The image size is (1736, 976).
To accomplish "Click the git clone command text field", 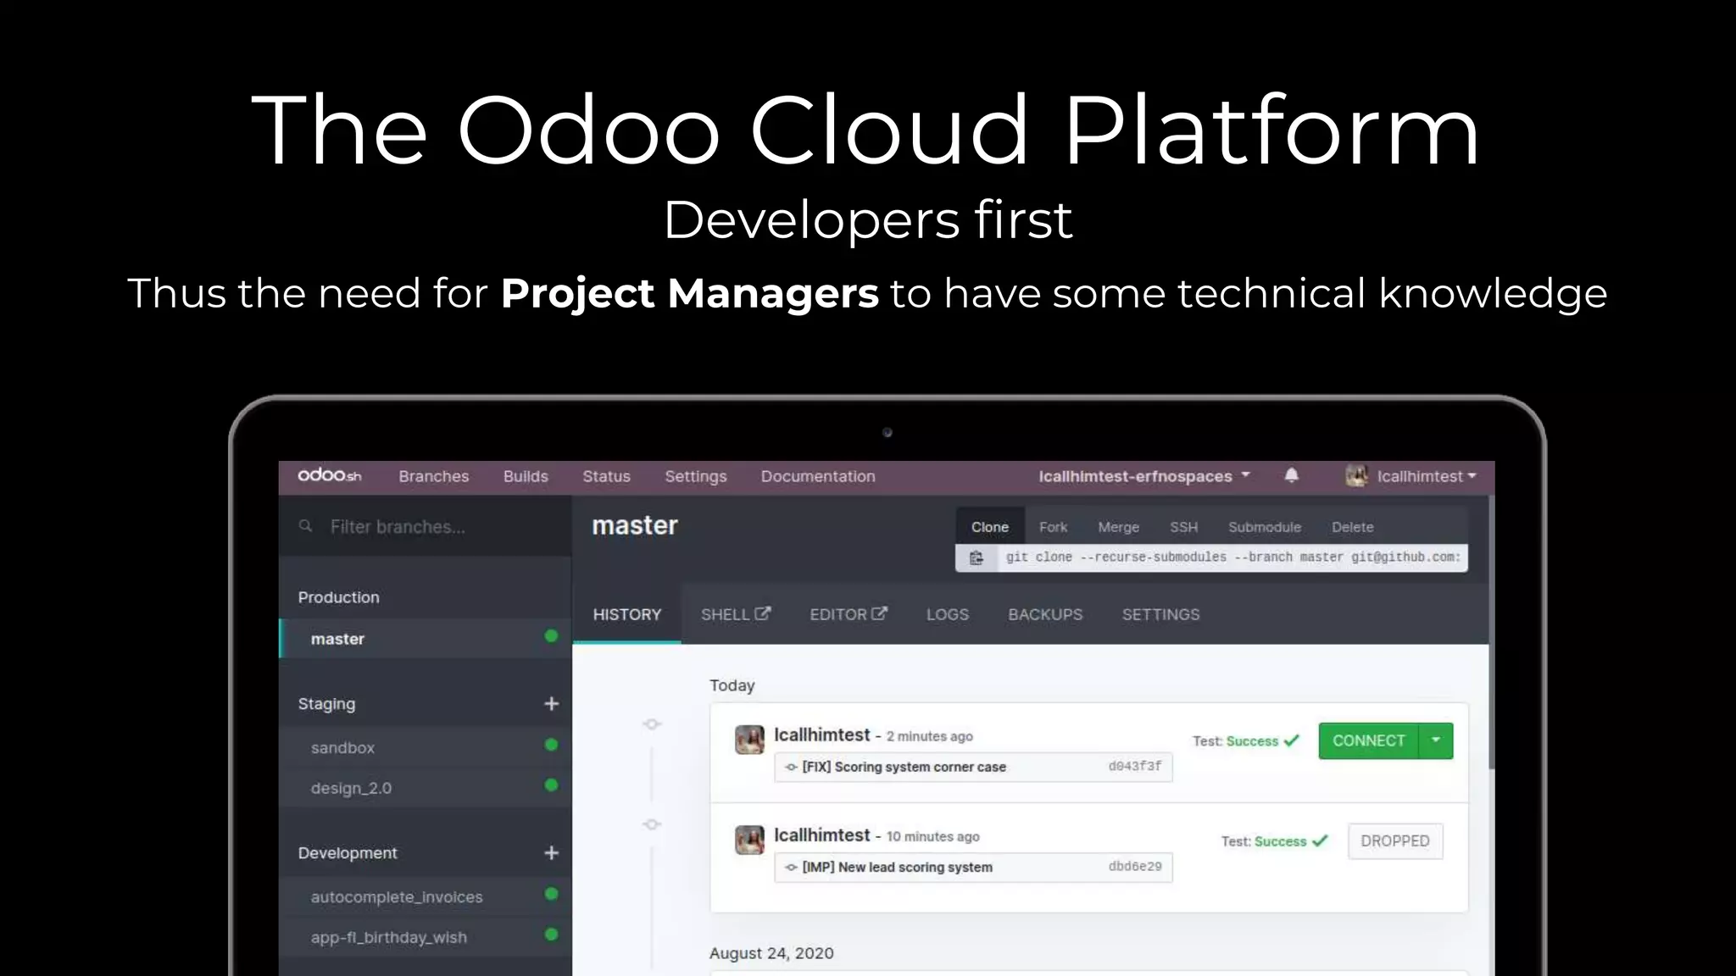I will coord(1232,557).
